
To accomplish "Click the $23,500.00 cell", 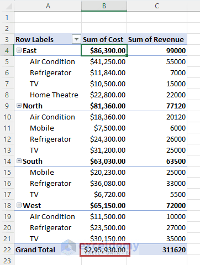I will (104, 227).
